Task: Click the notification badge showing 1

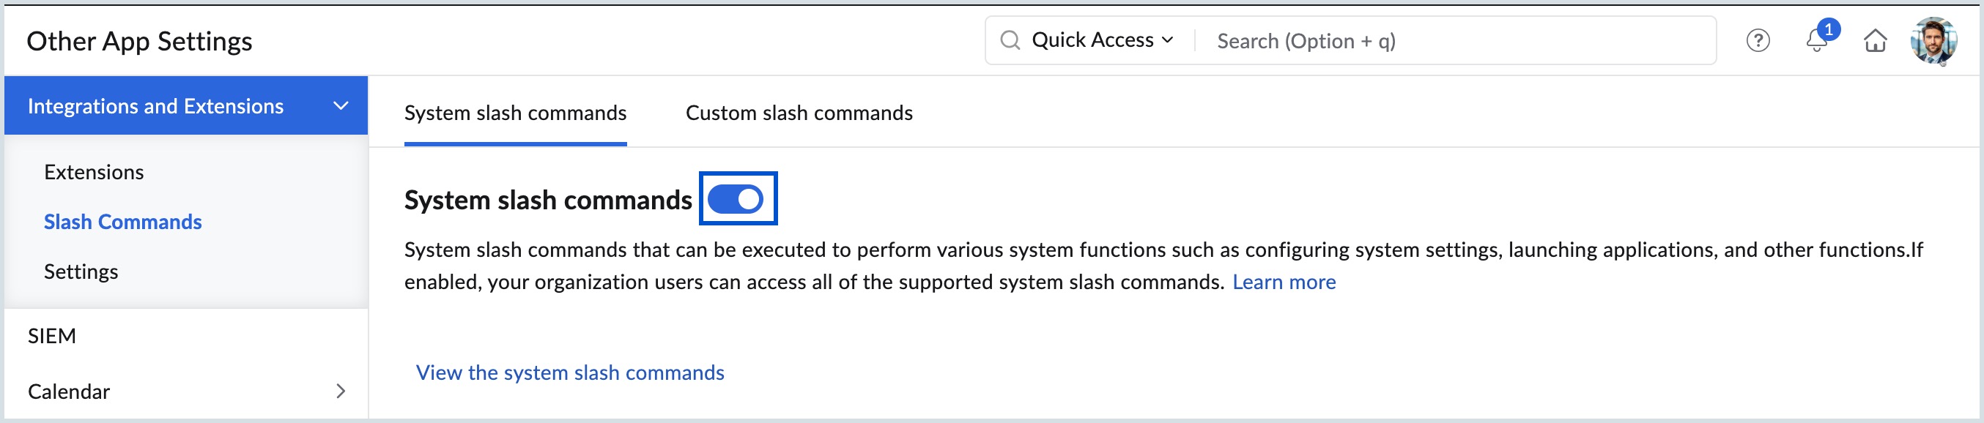Action: tap(1830, 29)
